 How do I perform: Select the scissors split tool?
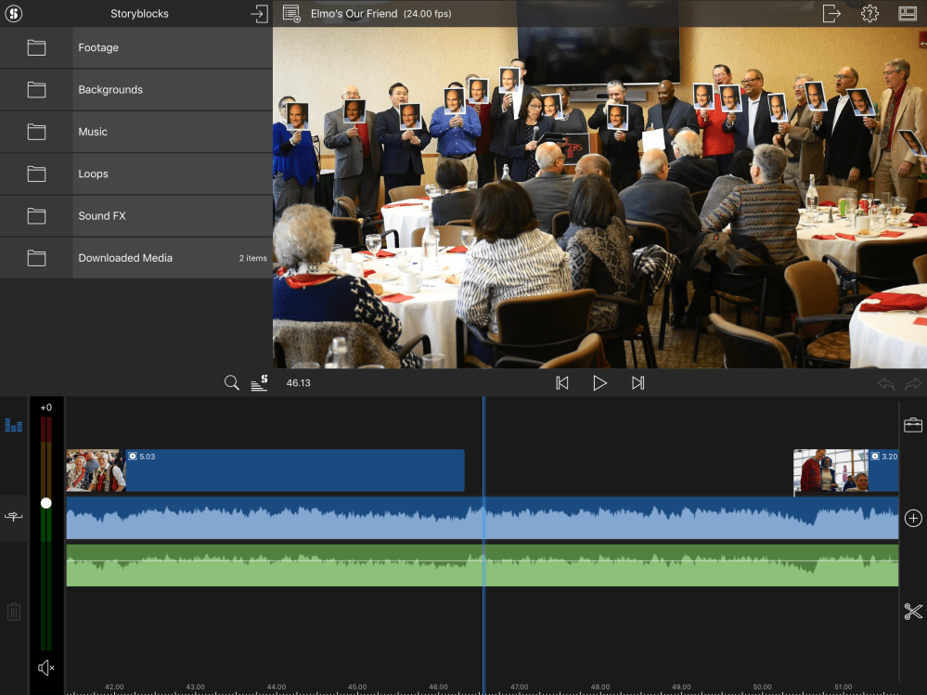[913, 611]
